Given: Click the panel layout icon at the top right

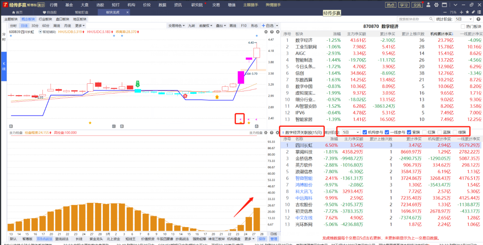Looking at the screenshot, I should pos(479,12).
